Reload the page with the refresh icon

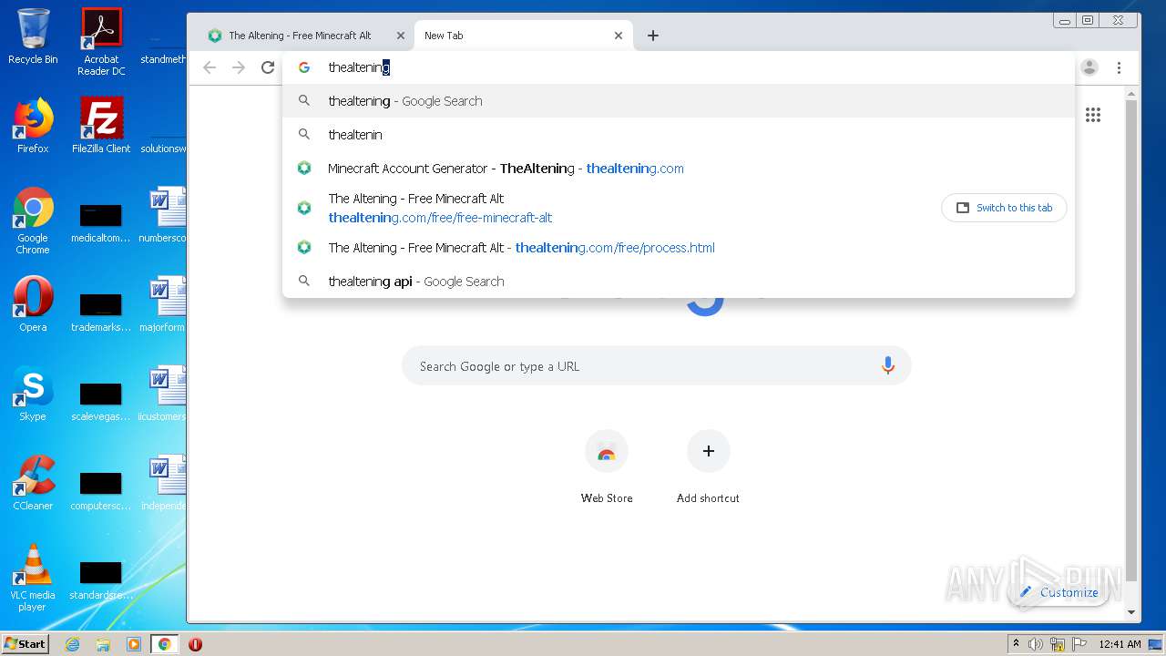click(x=268, y=67)
